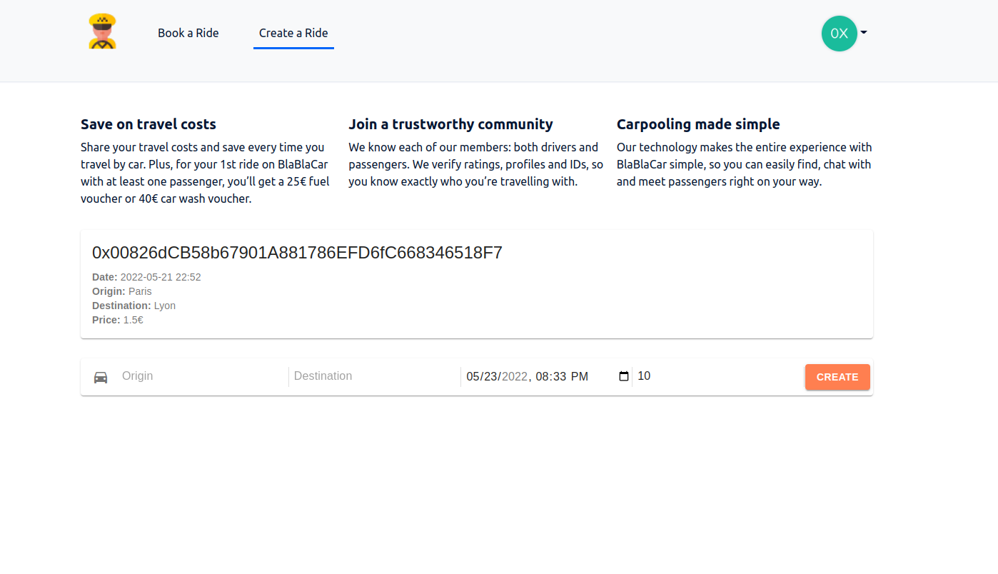Click the Save on travel costs heading
The height and width of the screenshot is (574, 998).
click(148, 124)
